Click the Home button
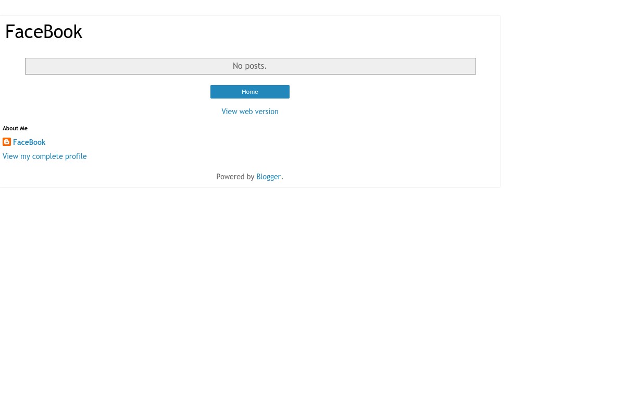625x417 pixels. pyautogui.click(x=250, y=92)
